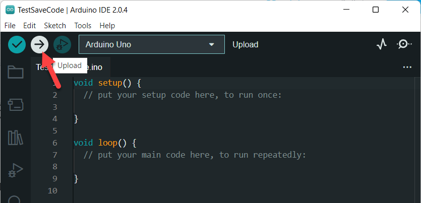Open the Debug sidebar panel

(x=16, y=171)
